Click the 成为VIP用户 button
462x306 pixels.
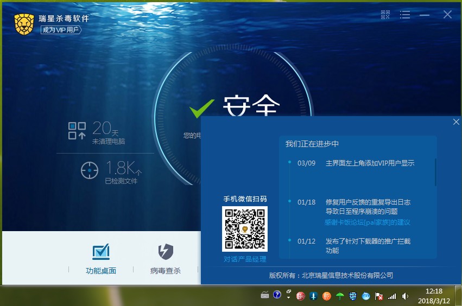click(x=61, y=30)
